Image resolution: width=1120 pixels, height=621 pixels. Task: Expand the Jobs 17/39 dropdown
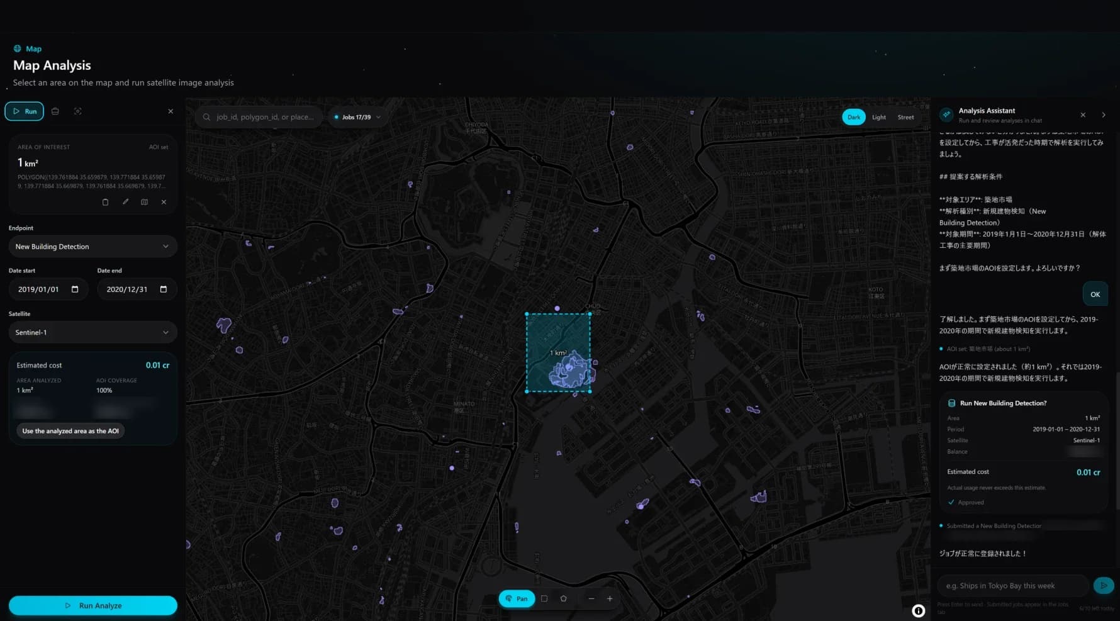357,117
